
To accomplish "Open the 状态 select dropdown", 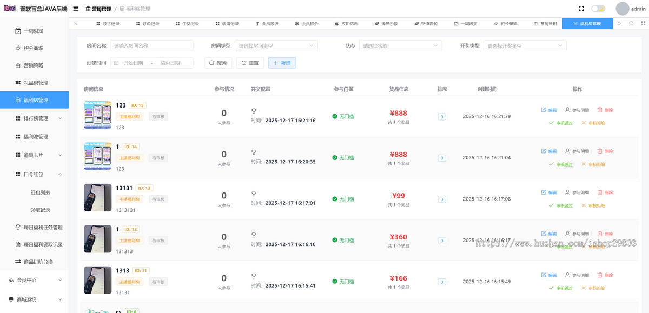I will pyautogui.click(x=400, y=46).
